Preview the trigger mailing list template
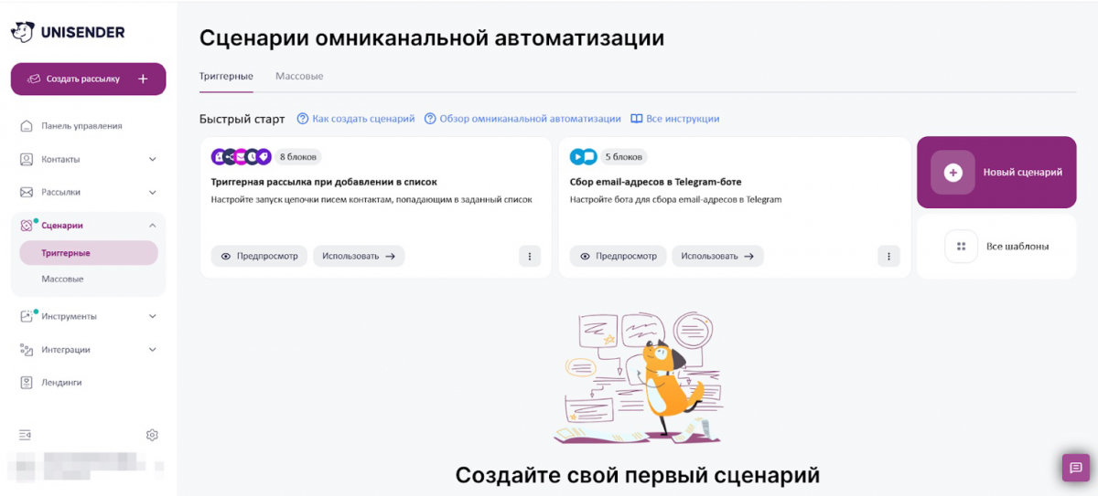 (x=260, y=256)
